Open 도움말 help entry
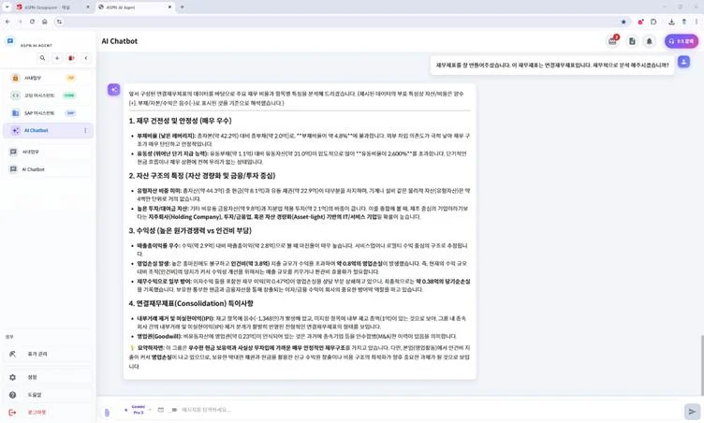Screen dimensions: 704x423 click(48, 395)
